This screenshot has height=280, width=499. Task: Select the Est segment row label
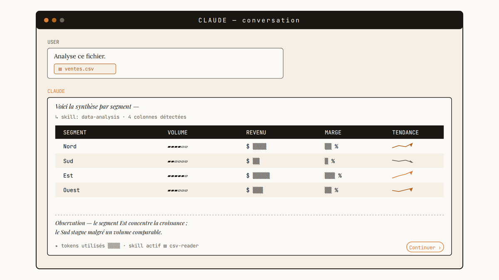(68, 175)
